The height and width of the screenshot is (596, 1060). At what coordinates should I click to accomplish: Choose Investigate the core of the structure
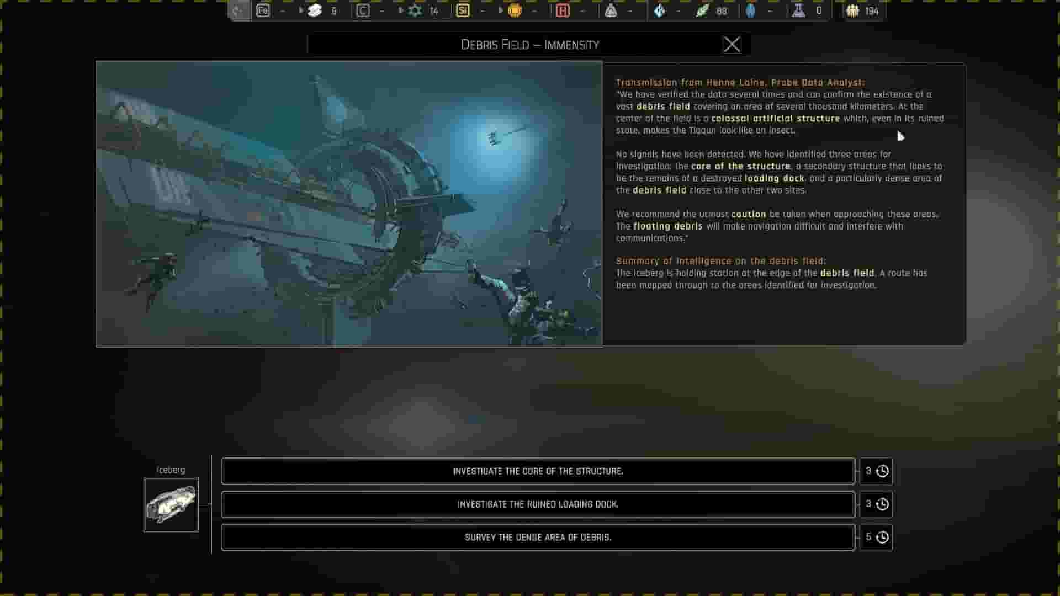pos(538,471)
